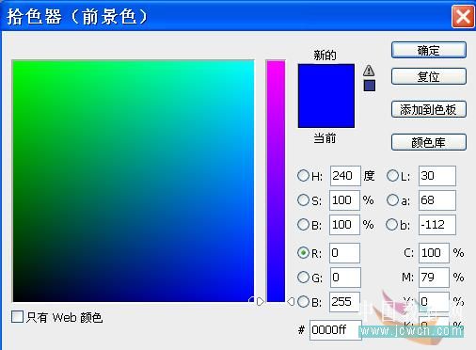Click the L field showing 30

coord(437,176)
